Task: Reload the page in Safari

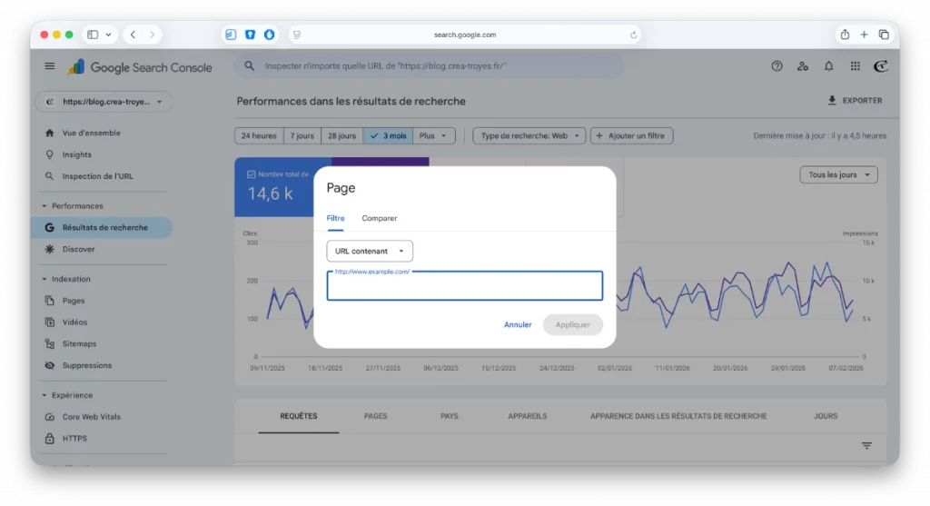Action: (x=633, y=35)
